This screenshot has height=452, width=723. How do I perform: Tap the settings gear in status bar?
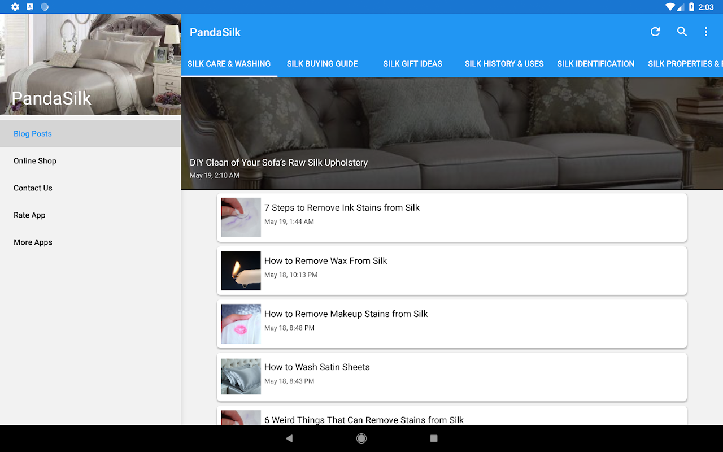pyautogui.click(x=15, y=7)
